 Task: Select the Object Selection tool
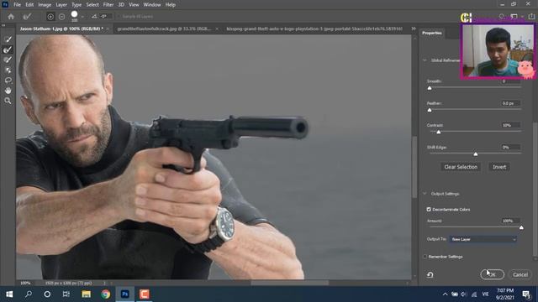click(x=8, y=70)
